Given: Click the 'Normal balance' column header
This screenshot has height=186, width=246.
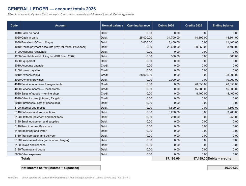Looking at the screenshot, I should (x=113, y=25).
